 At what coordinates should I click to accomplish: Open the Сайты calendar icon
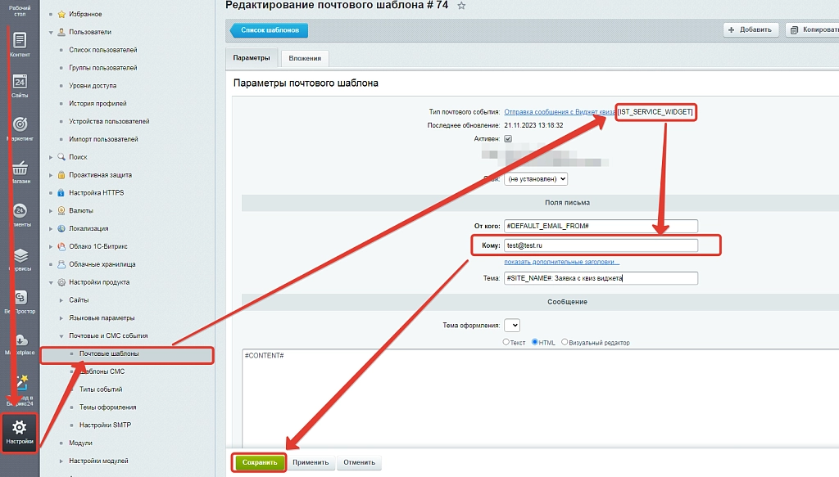20,82
